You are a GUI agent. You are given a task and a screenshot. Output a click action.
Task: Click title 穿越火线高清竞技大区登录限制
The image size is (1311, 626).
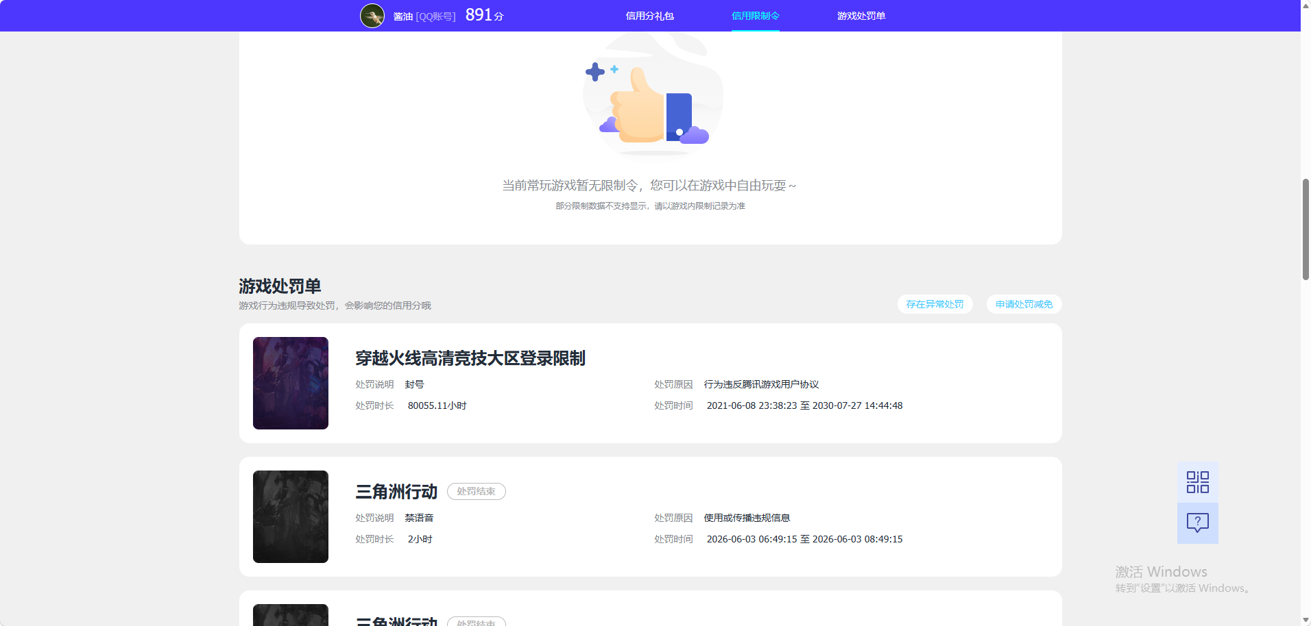pos(470,358)
